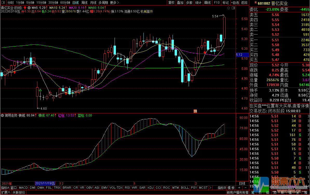Click the 买一 price 5.51
The image size is (310, 195).
[x=275, y=40]
